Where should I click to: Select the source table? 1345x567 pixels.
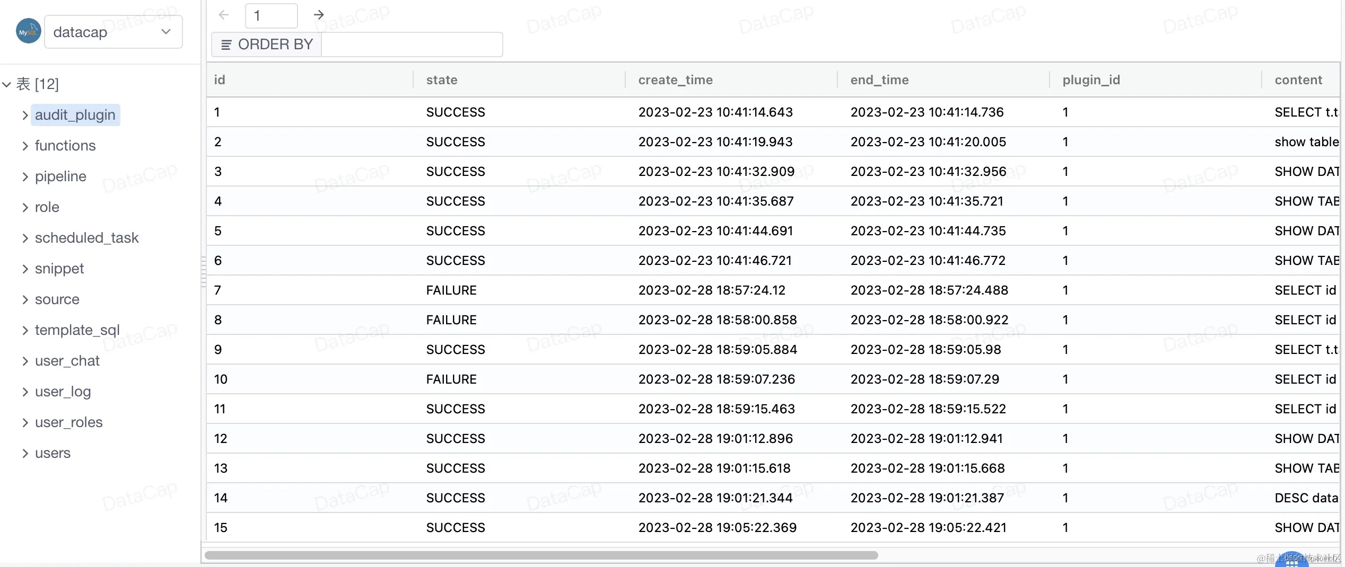tap(57, 299)
